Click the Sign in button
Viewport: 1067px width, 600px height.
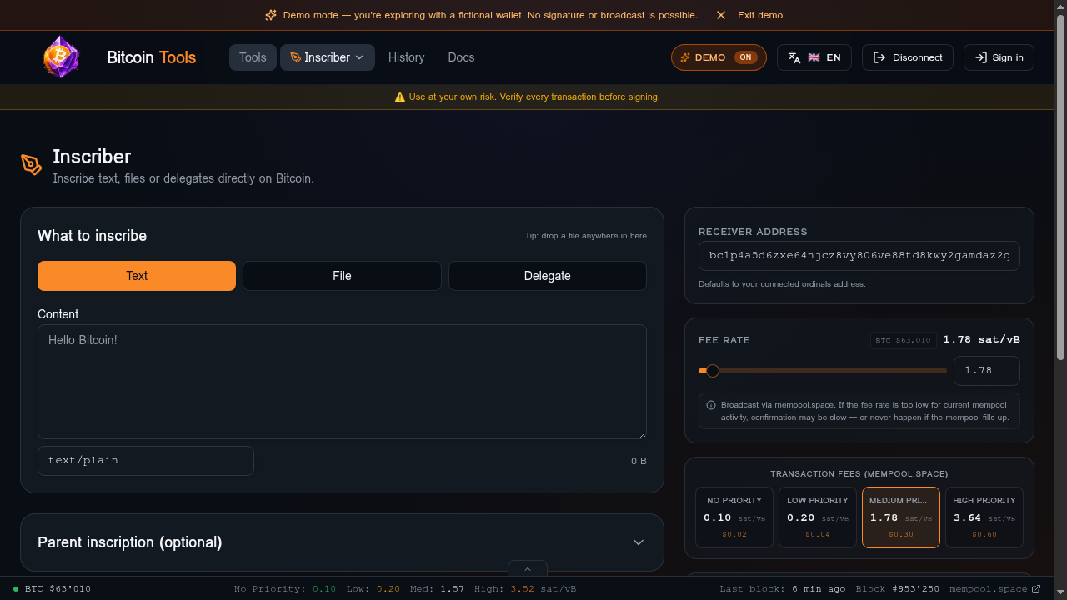click(x=999, y=57)
